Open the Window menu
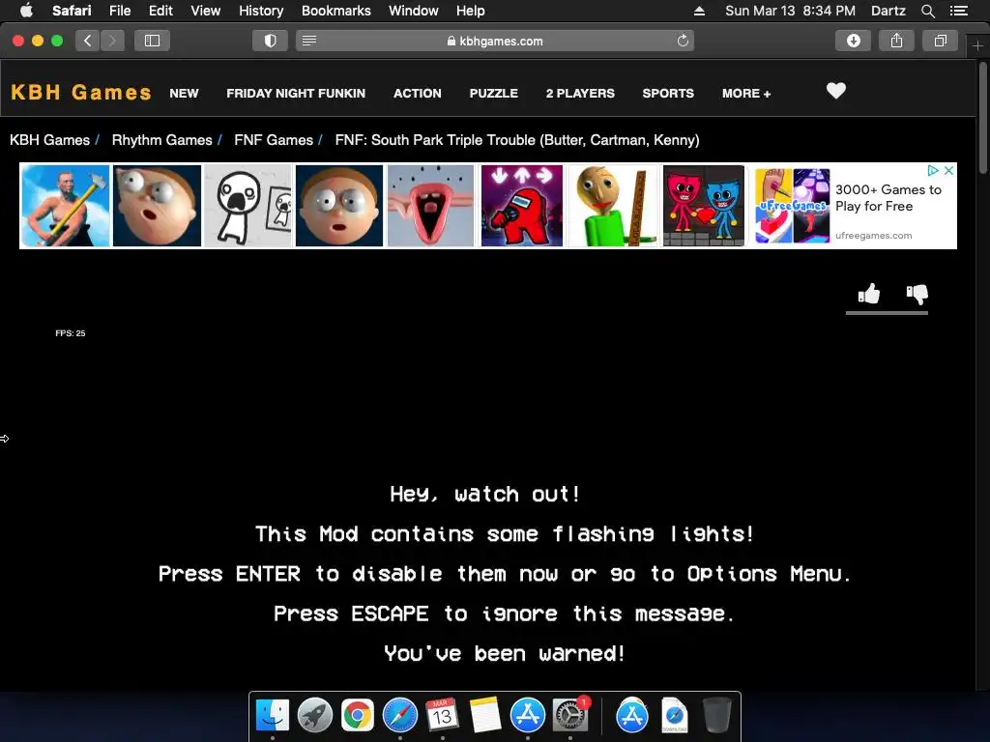This screenshot has height=742, width=990. 413,11
